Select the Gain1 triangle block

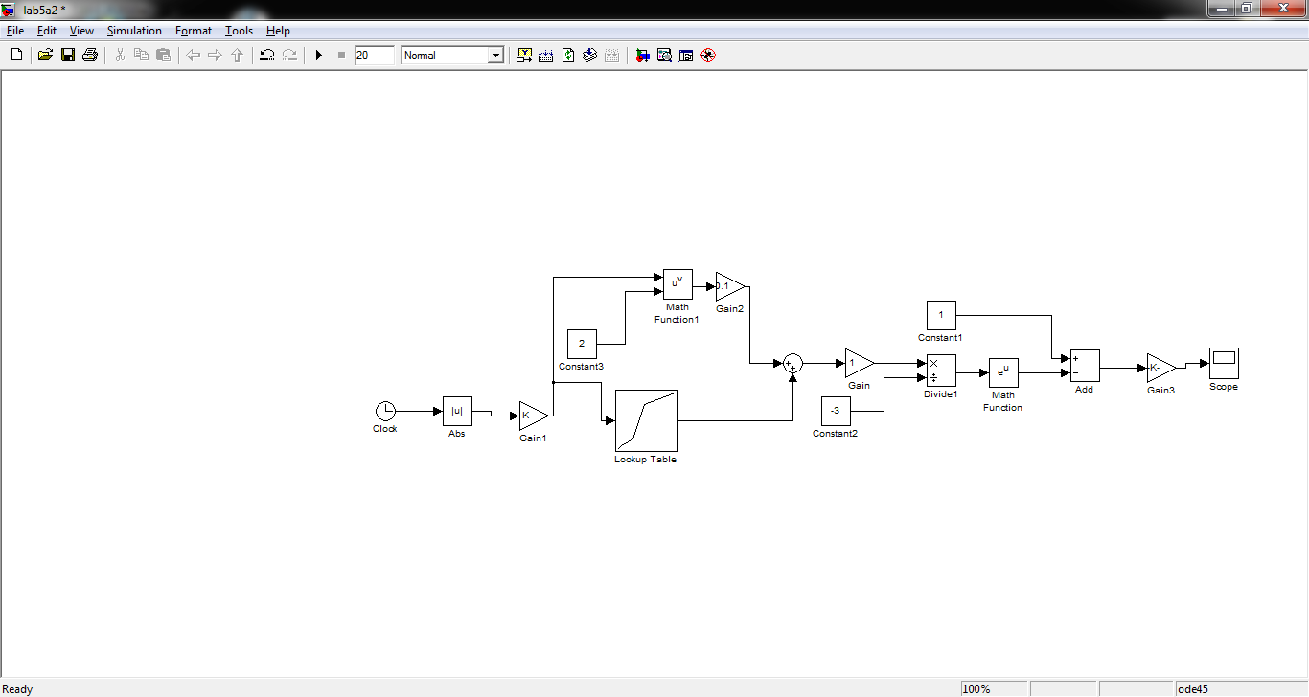pyautogui.click(x=534, y=416)
